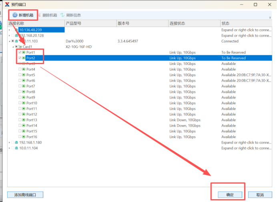Toggle the Card1 checkbox
Image resolution: width=277 pixels, height=202 pixels.
point(16,47)
